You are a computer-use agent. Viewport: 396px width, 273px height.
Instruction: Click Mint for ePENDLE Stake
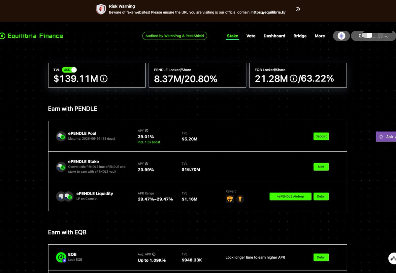(321, 167)
